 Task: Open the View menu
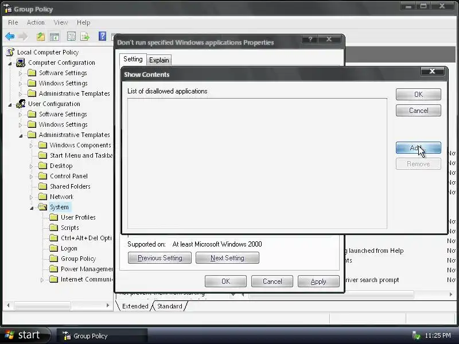point(61,22)
